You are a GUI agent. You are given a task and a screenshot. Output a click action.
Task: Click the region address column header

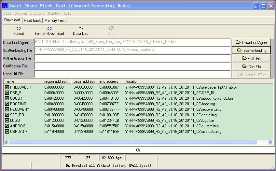pyautogui.click(x=57, y=81)
